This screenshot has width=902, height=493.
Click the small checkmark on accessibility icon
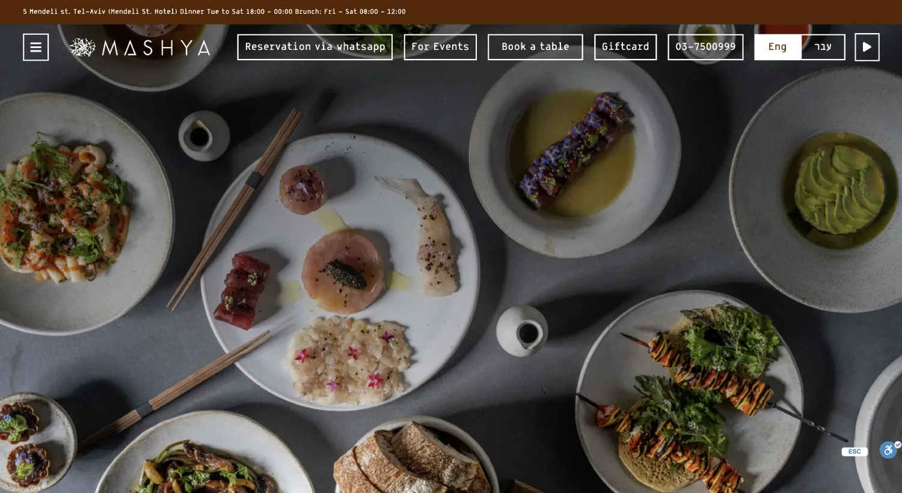[x=897, y=445]
